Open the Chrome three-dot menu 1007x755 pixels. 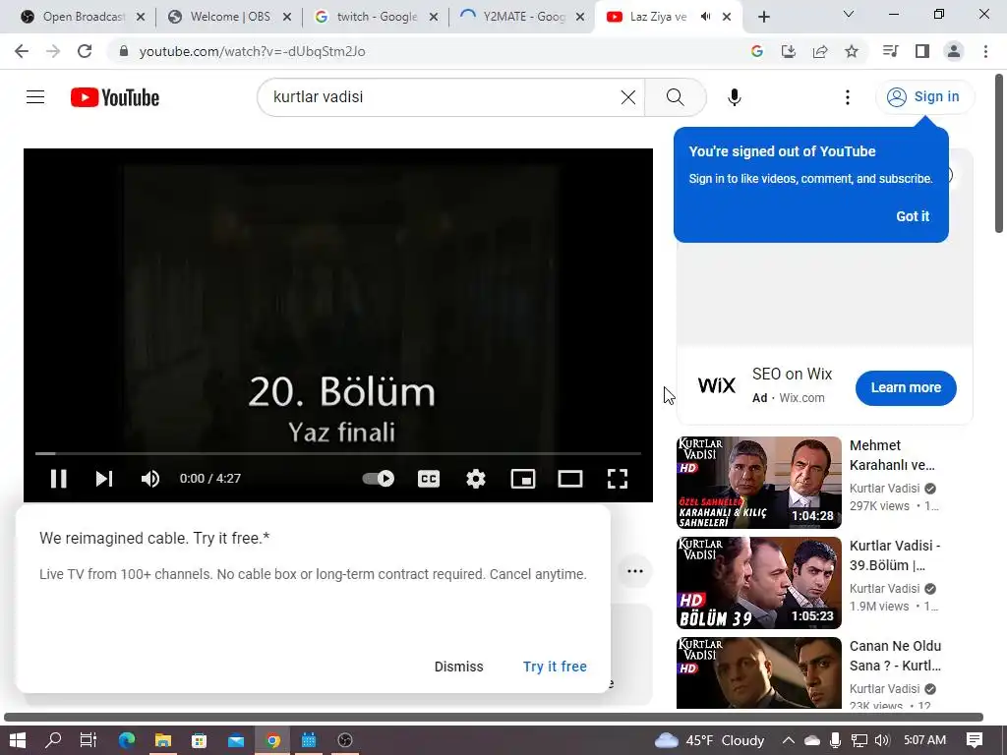[x=985, y=51]
